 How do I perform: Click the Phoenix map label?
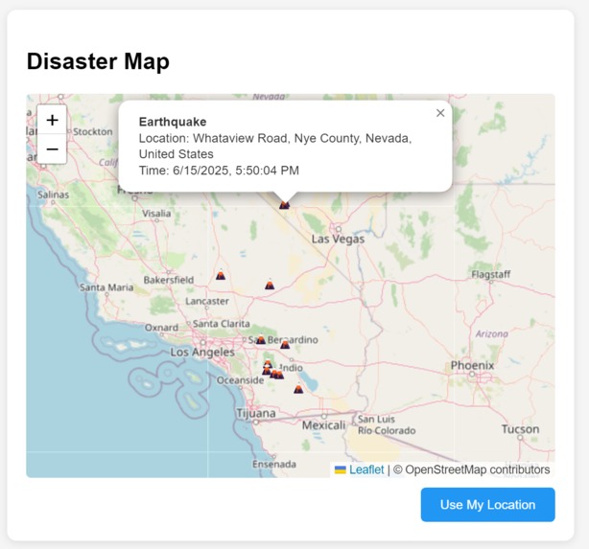coord(472,365)
